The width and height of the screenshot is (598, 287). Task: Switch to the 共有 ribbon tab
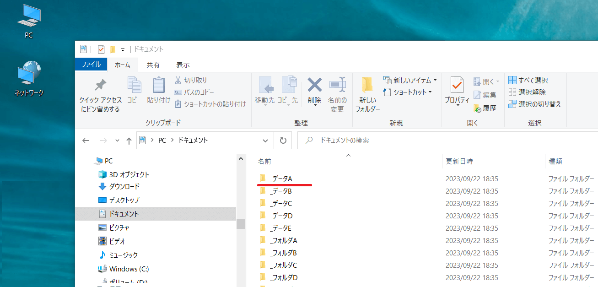[x=153, y=65]
